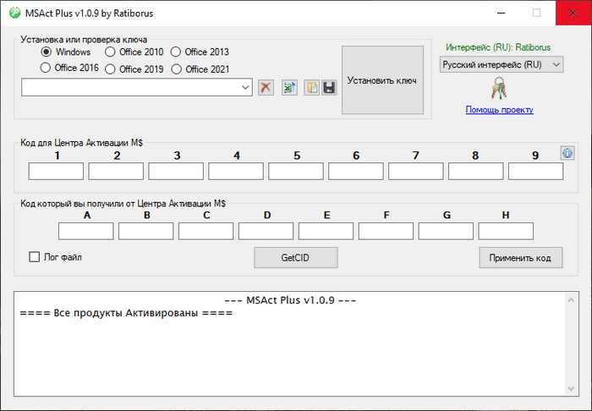Screen dimensions: 592x411
Task: Click the log scrollbar up arrow
Action: [x=571, y=300]
